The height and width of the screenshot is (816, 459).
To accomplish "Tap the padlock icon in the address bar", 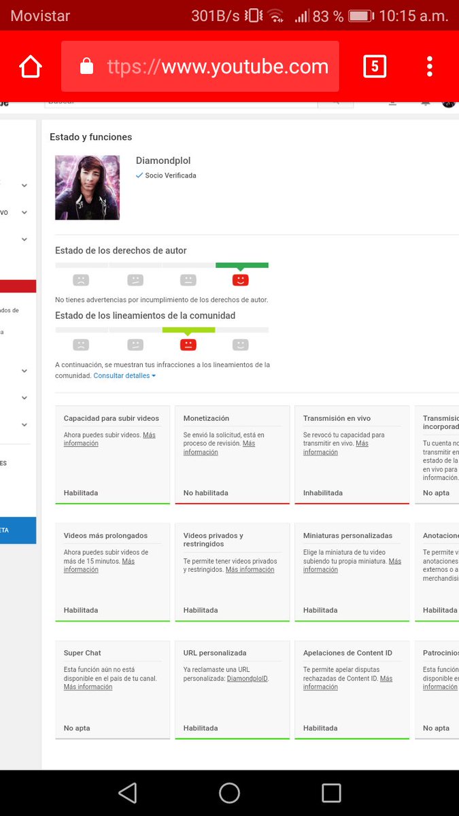I will [86, 66].
